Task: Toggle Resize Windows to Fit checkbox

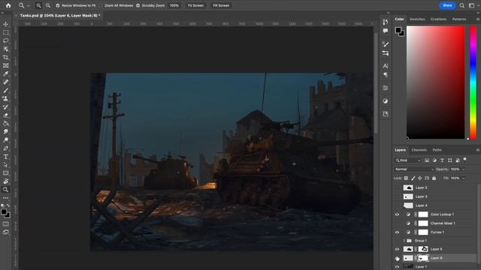Action: [x=58, y=5]
